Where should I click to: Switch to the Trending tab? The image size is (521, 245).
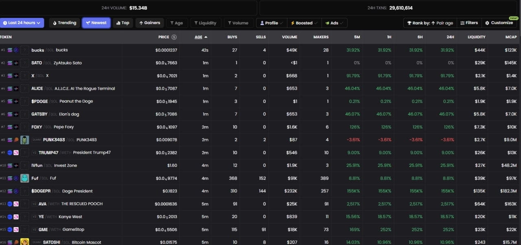pyautogui.click(x=64, y=23)
